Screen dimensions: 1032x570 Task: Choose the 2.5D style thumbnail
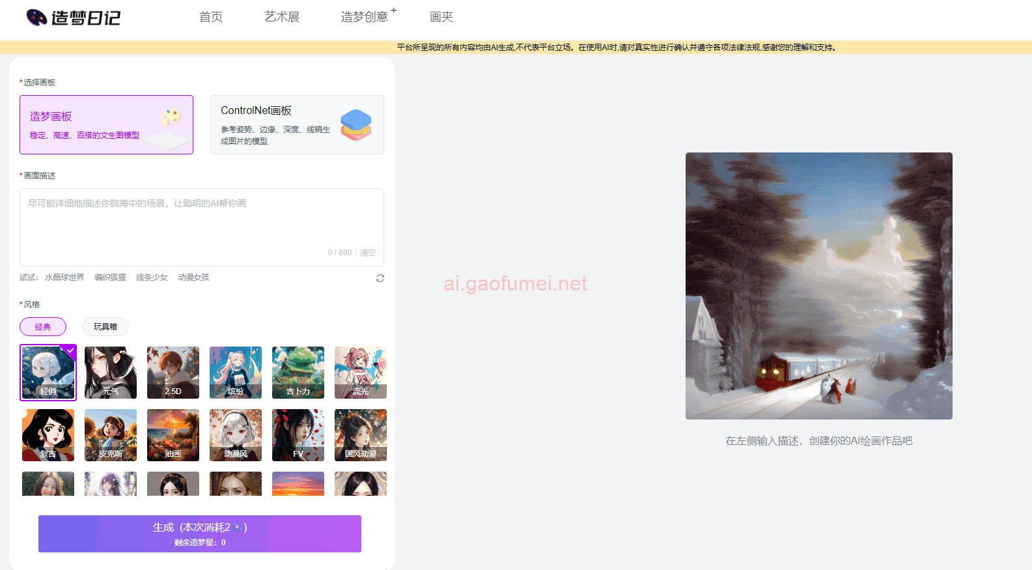coord(173,373)
